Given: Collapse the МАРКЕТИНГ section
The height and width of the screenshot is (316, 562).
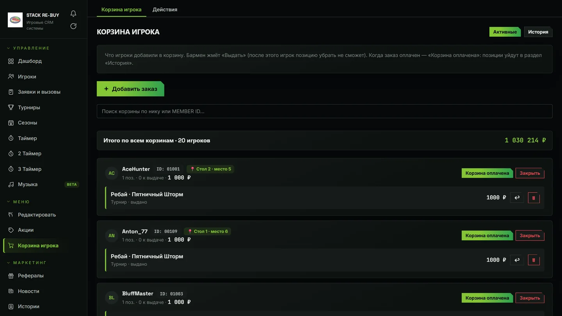Looking at the screenshot, I should click(x=27, y=263).
